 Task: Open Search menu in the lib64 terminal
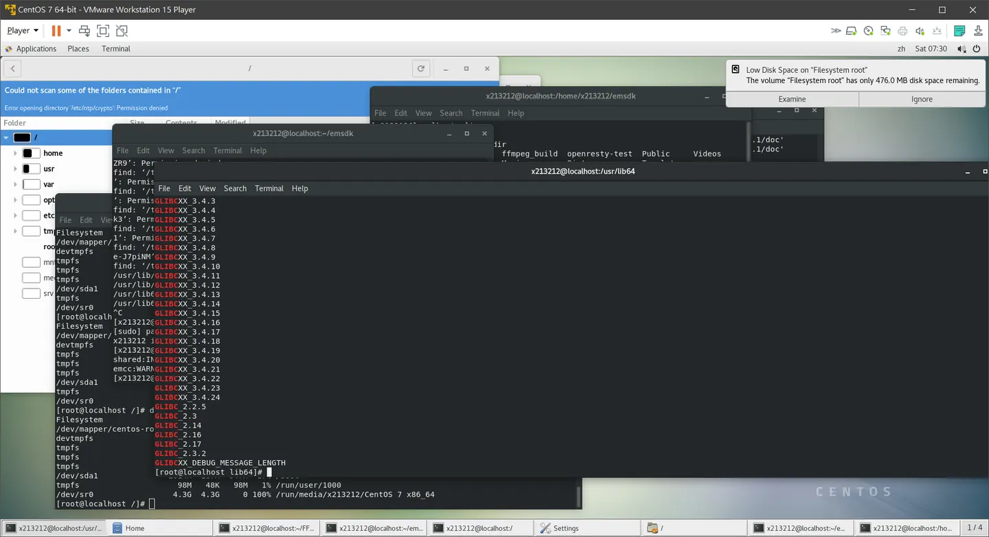(x=235, y=188)
